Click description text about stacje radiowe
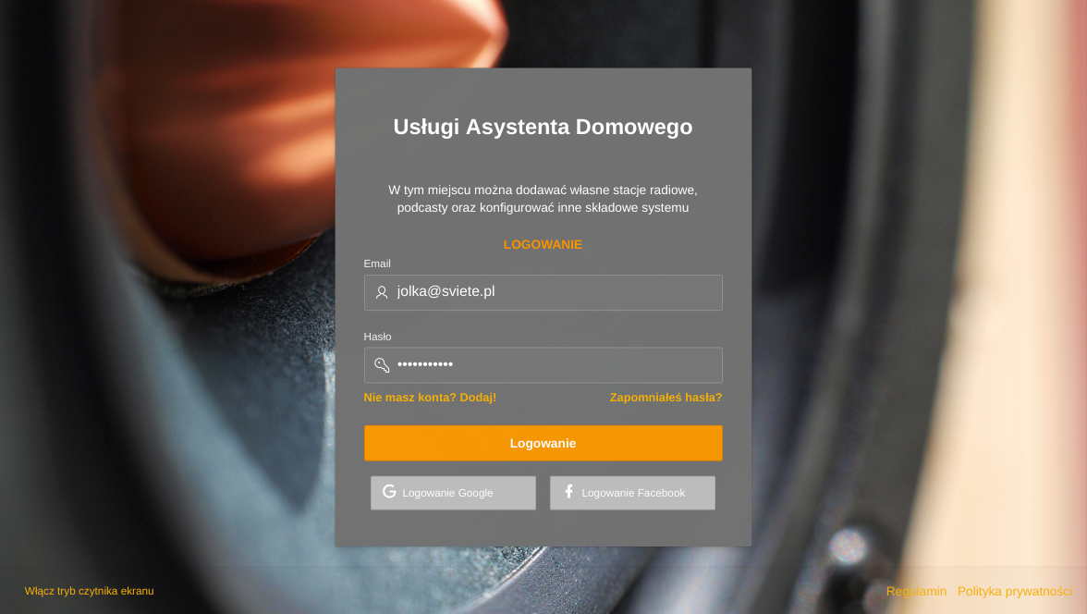Image resolution: width=1087 pixels, height=614 pixels. [x=543, y=199]
